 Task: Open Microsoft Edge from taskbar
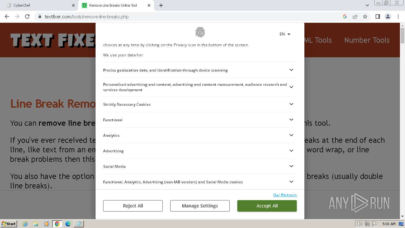click(x=68, y=224)
